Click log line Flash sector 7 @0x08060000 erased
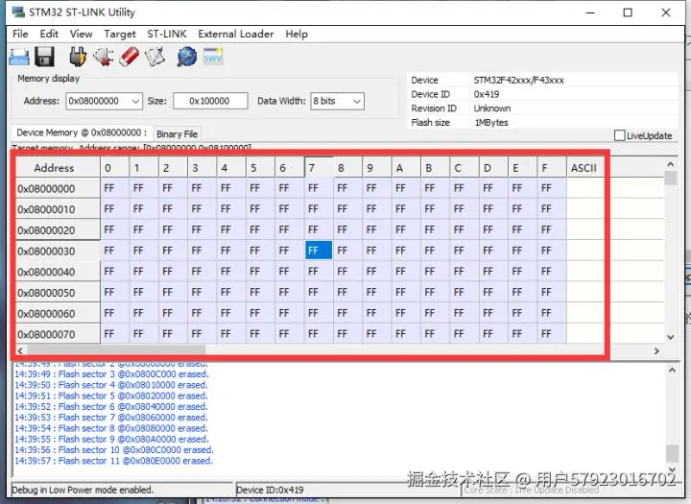The image size is (691, 504). click(x=110, y=418)
